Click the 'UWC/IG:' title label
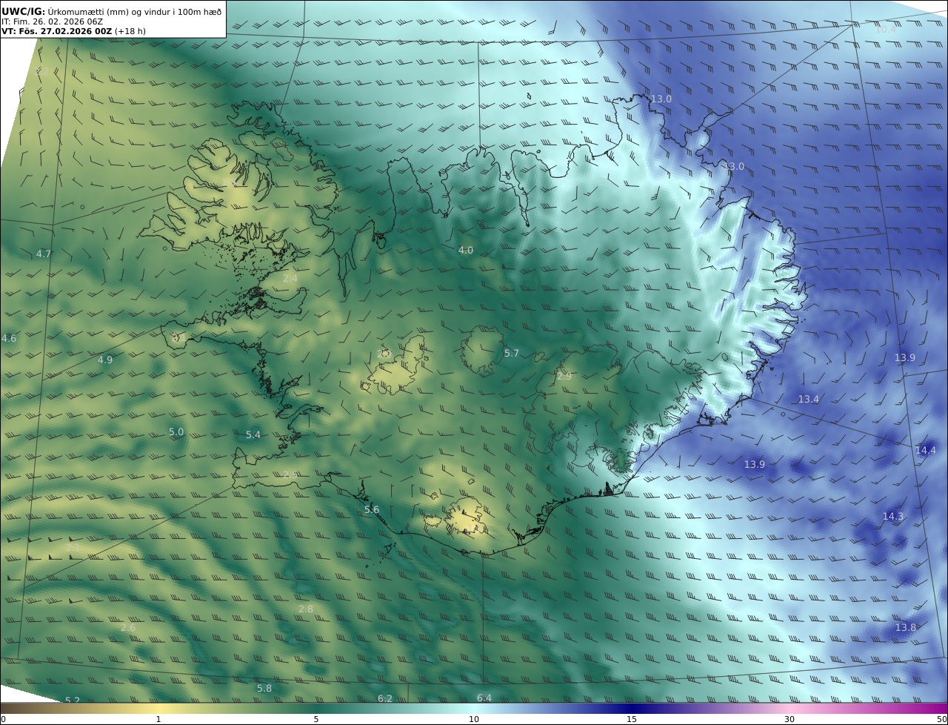948x725 pixels. click(24, 11)
